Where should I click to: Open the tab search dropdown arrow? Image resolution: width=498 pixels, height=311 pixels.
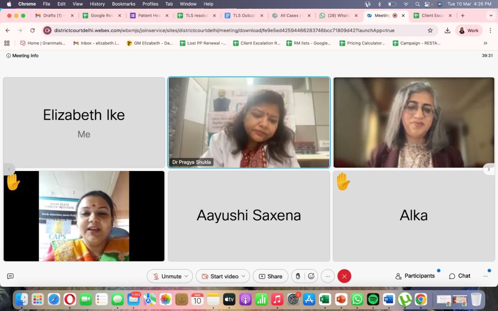[x=491, y=15]
